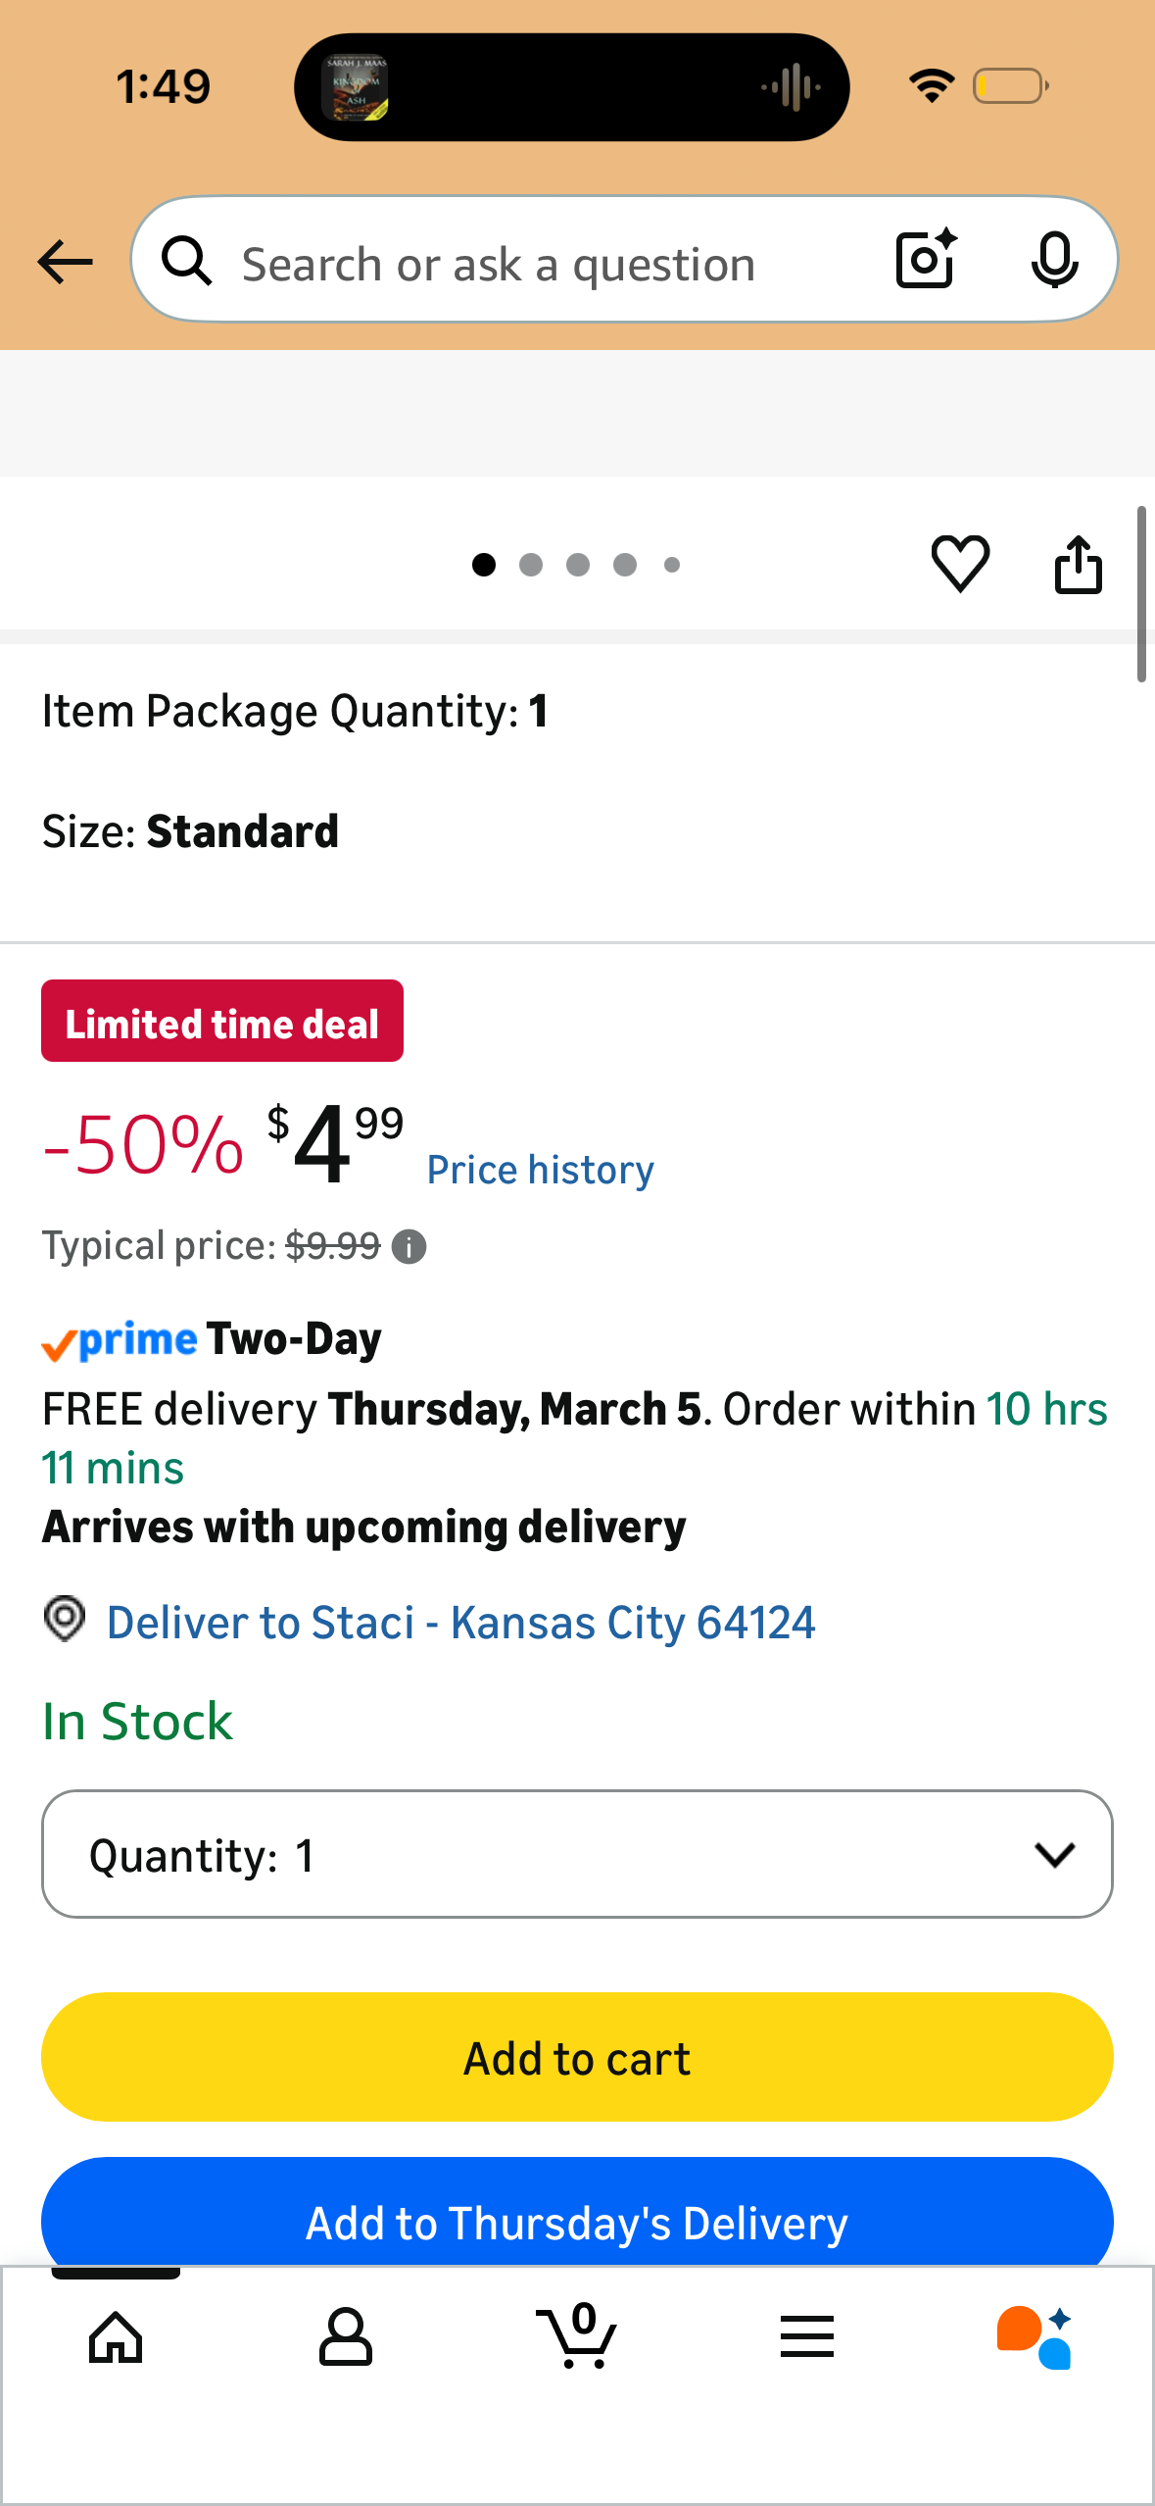Open the Rufus AI assistant icon

click(x=1035, y=2337)
